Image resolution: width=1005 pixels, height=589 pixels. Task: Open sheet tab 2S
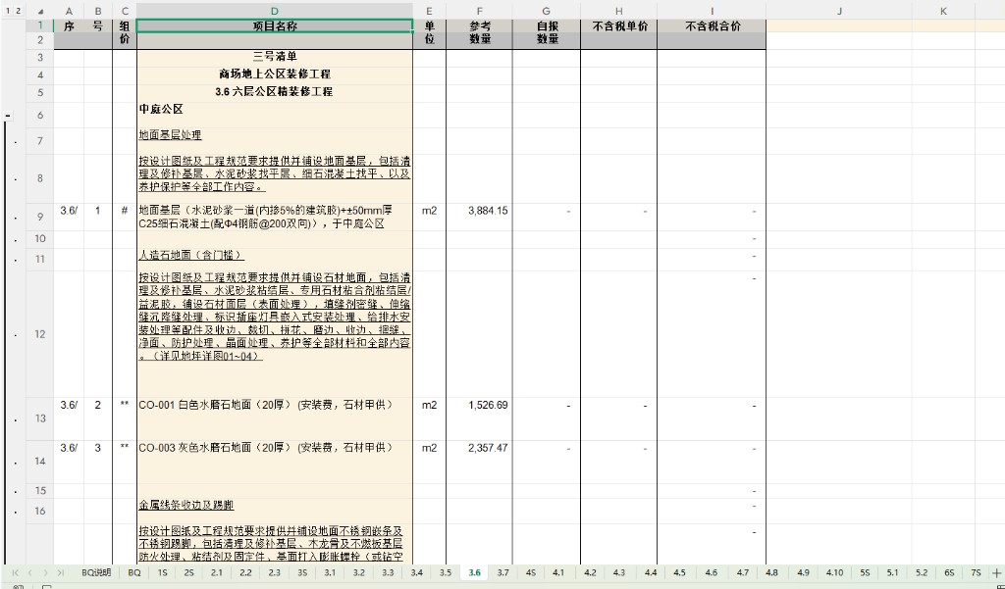[188, 572]
